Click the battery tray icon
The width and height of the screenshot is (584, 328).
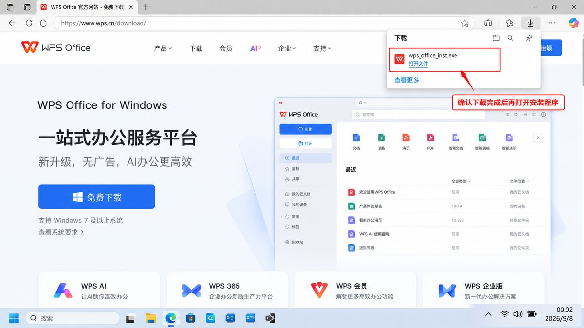(x=532, y=314)
